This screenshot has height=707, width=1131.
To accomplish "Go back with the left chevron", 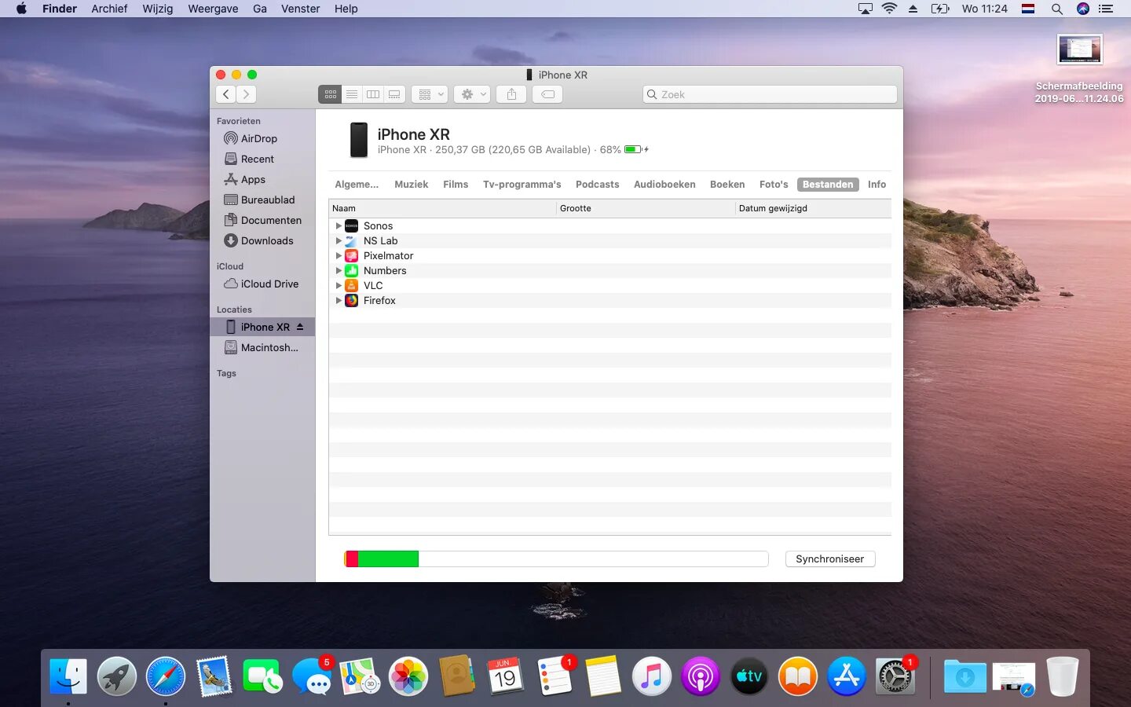I will (226, 94).
